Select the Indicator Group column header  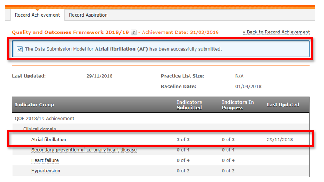(x=34, y=105)
